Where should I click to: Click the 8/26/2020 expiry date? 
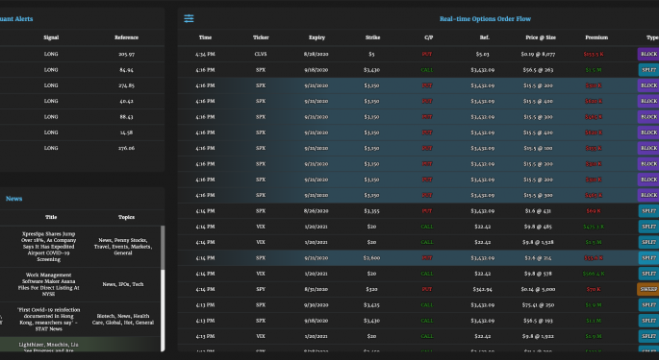point(317,210)
